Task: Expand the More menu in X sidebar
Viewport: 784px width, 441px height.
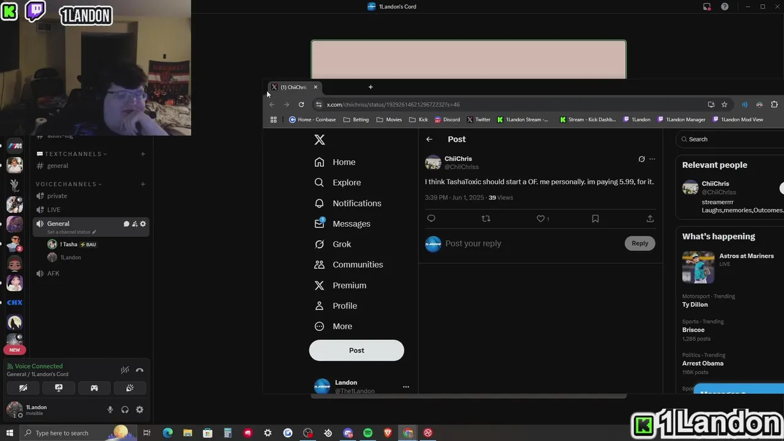Action: [333, 326]
